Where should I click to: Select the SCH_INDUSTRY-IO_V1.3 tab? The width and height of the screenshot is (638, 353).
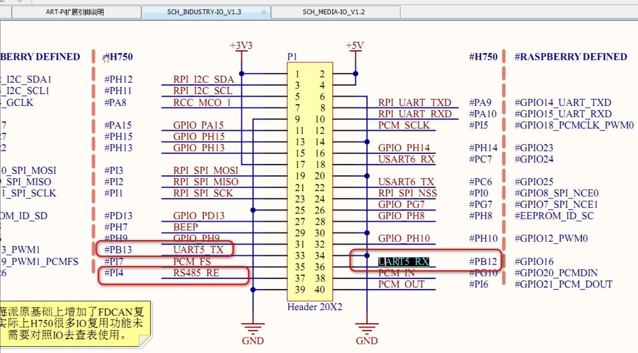point(204,12)
